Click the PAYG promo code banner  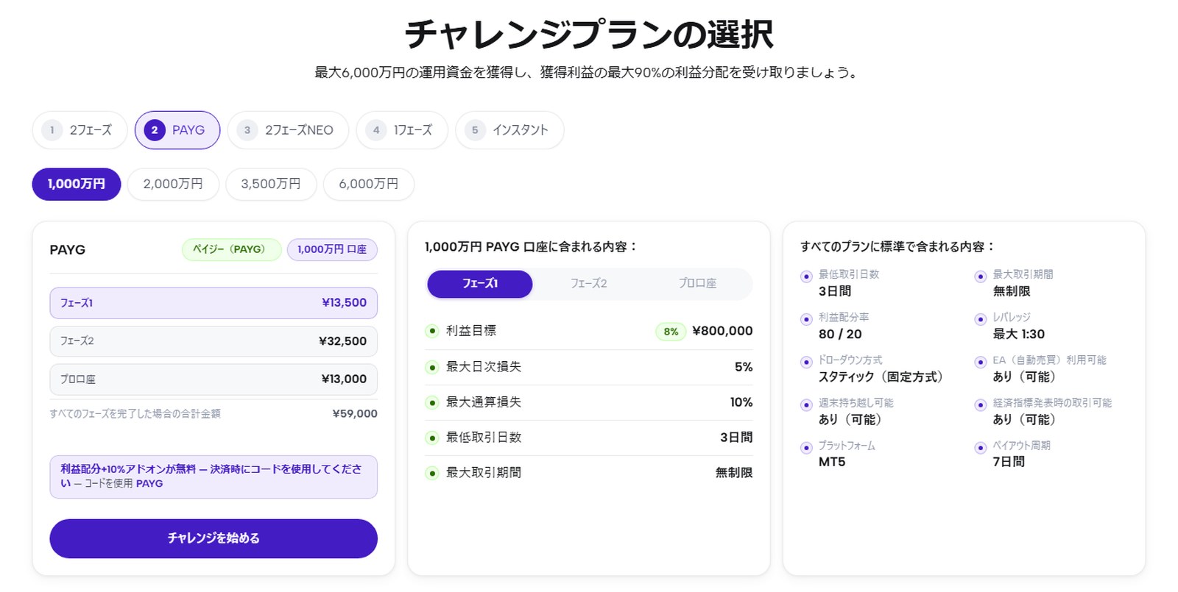tap(214, 477)
